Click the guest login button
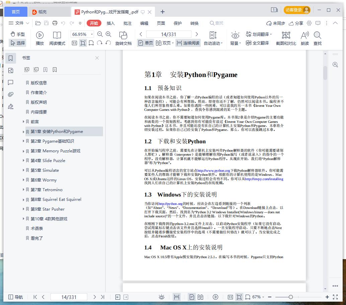This screenshot has height=305, width=346. point(297,10)
